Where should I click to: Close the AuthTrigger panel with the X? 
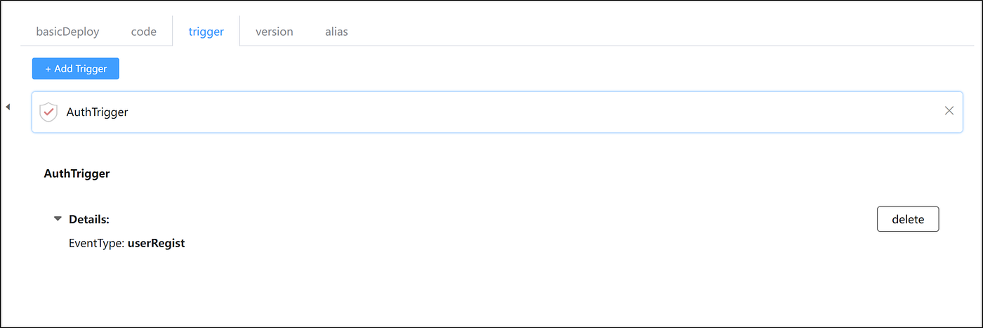[x=949, y=110]
